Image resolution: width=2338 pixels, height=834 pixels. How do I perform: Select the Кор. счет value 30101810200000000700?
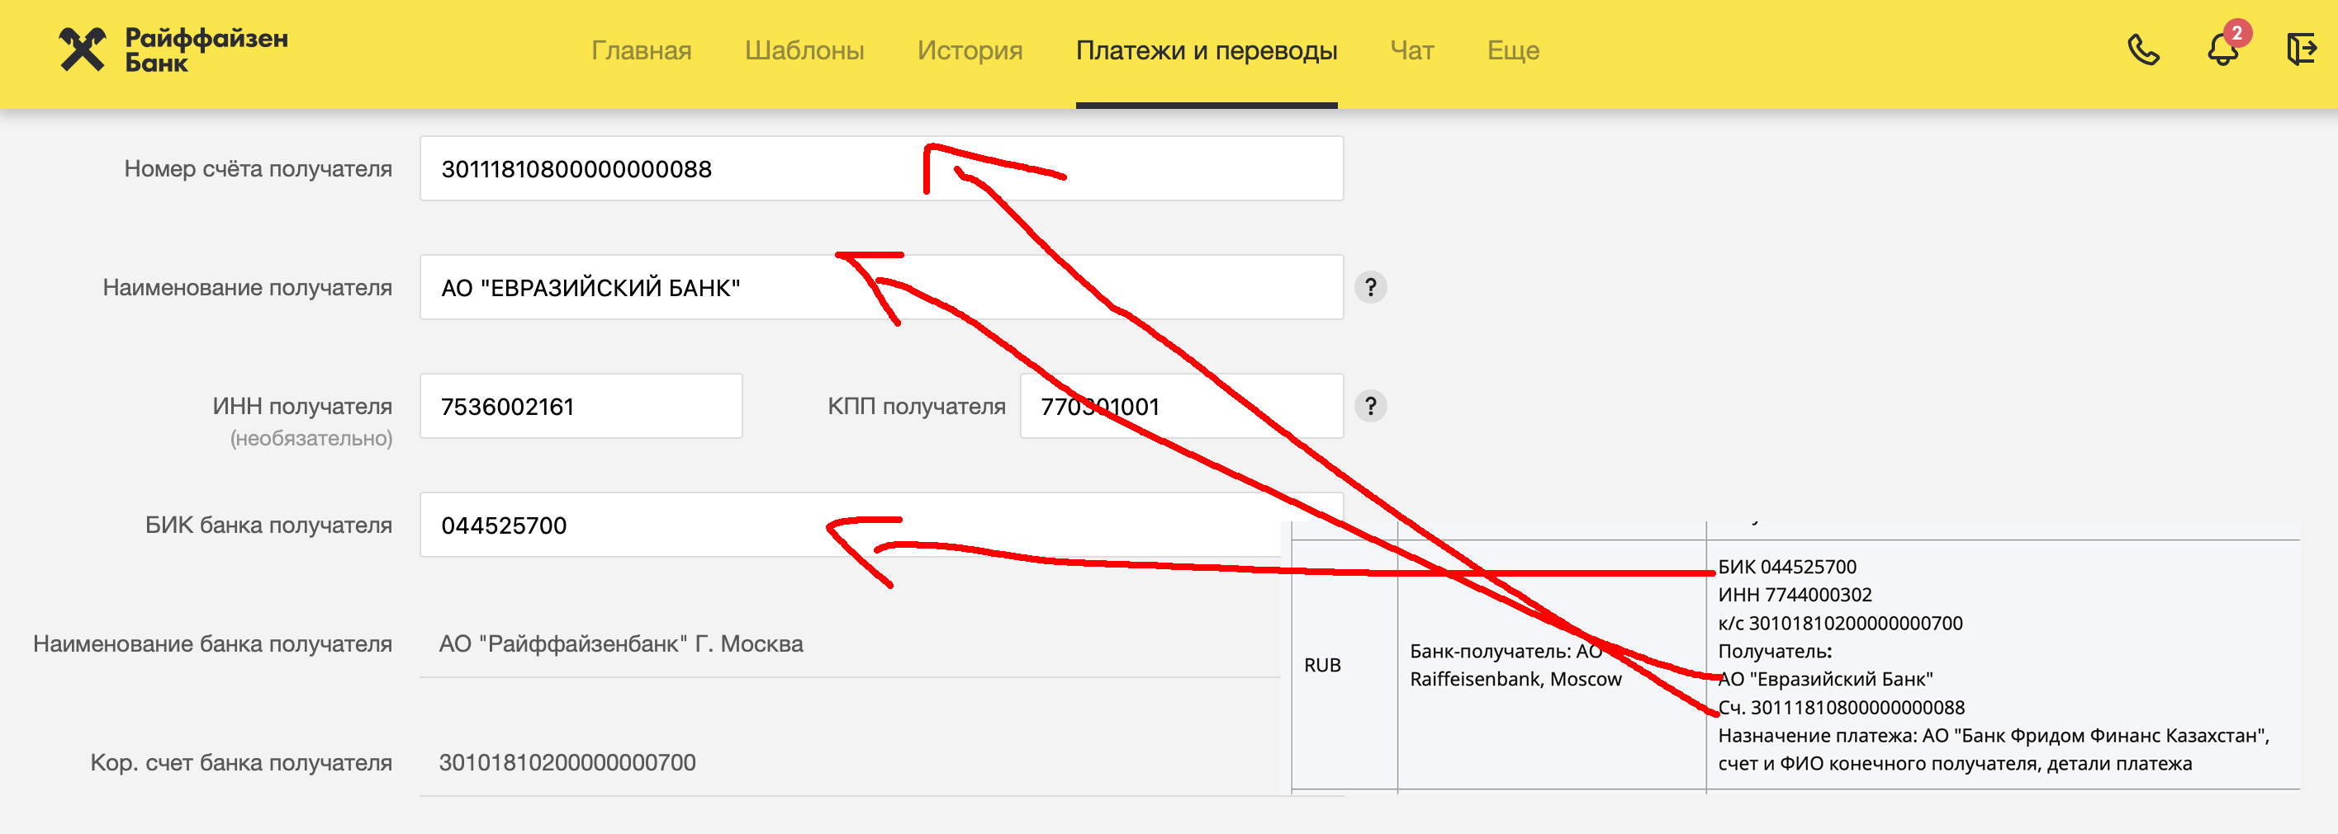click(x=567, y=763)
